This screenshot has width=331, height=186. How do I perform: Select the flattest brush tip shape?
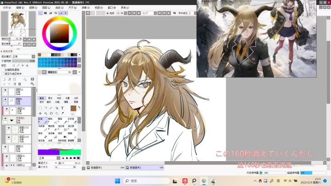pyautogui.click(x=78, y=158)
